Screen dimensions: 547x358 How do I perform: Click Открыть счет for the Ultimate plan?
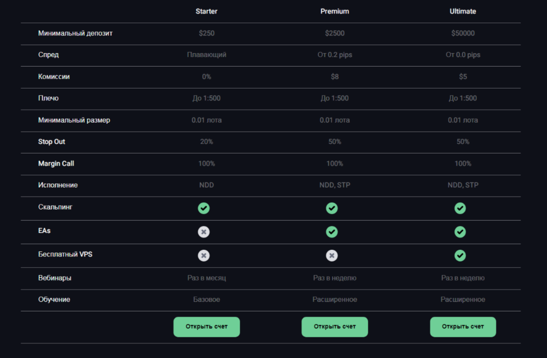pyautogui.click(x=463, y=327)
